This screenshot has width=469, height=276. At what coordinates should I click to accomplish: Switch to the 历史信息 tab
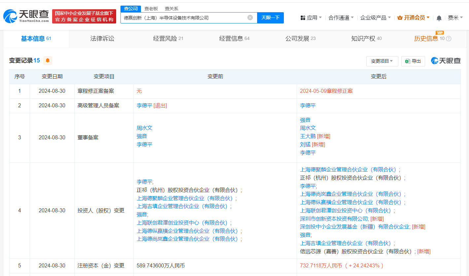426,39
